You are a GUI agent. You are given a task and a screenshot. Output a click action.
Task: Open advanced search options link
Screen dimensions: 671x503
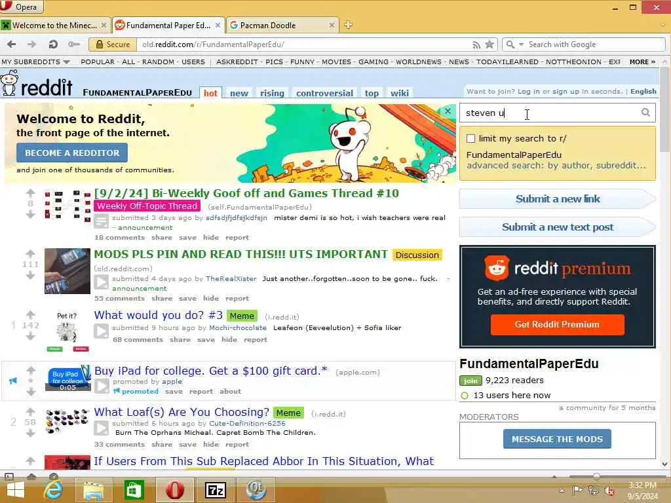click(556, 166)
